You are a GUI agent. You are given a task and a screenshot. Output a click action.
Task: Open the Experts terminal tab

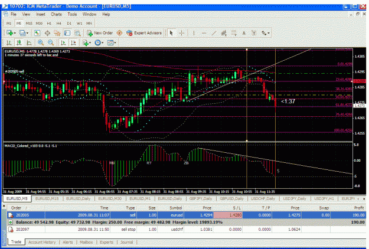(x=106, y=242)
